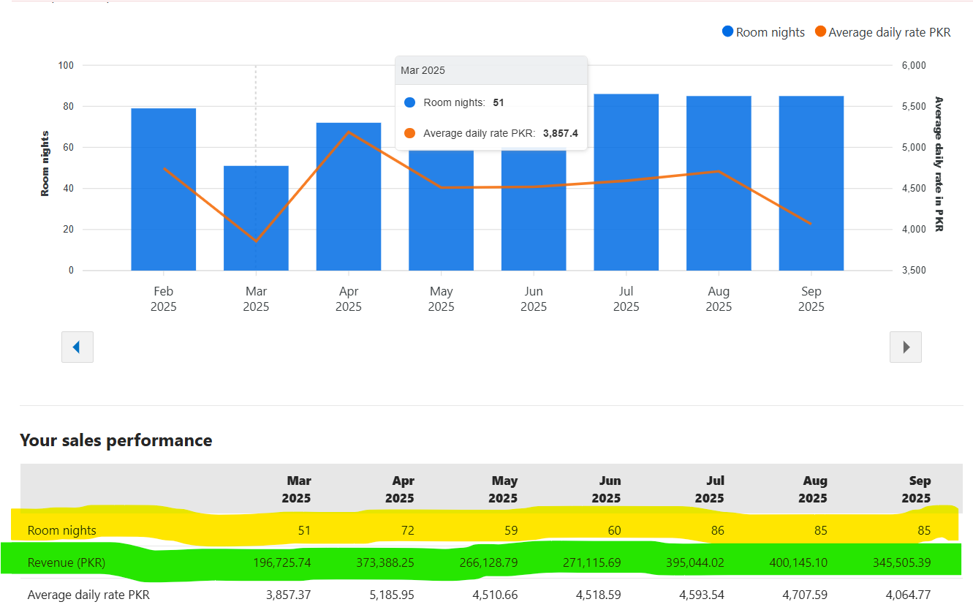Click the right arrow below the chart
Screen dimensions: 973x610
905,347
